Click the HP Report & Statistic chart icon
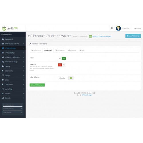 (3, 57)
